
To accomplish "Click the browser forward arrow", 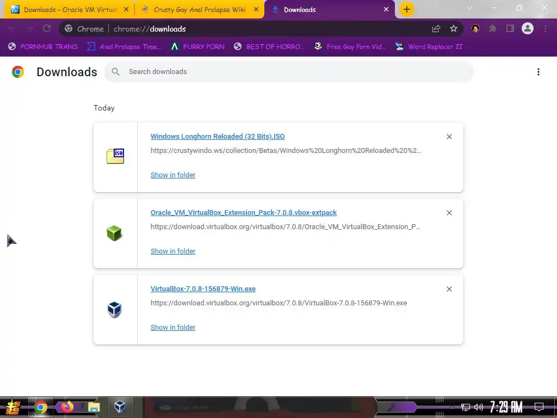I will click(x=29, y=29).
